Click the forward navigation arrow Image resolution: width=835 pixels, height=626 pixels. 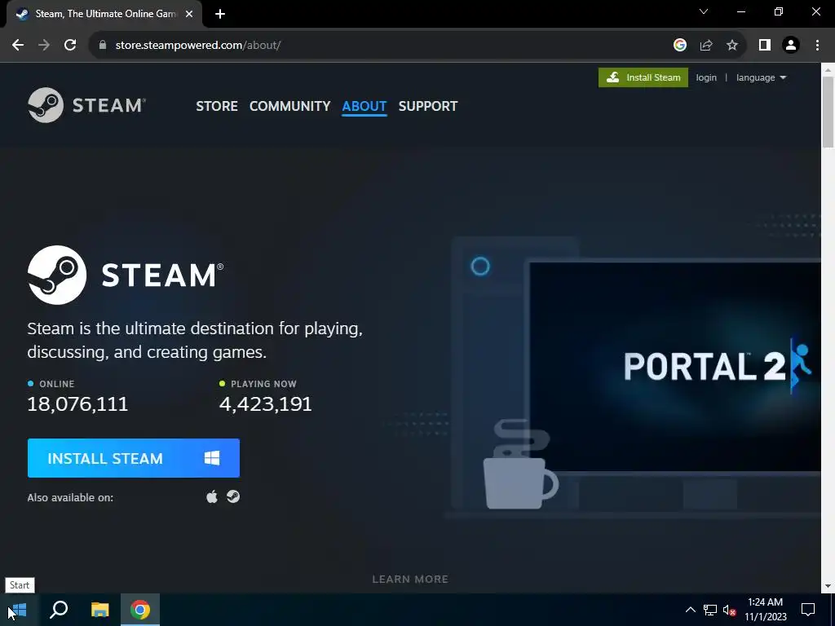[44, 46]
